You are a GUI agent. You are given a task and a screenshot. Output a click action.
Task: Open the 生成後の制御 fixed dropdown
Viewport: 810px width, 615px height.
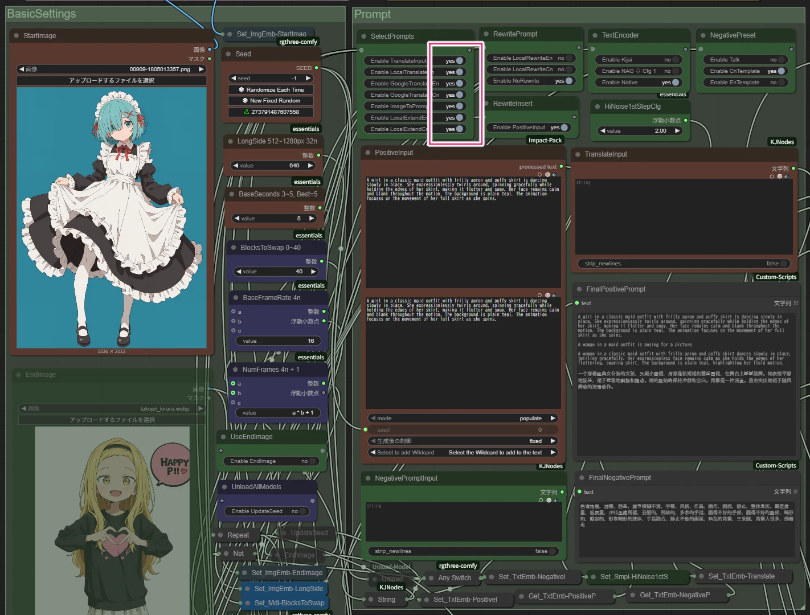[x=462, y=441]
